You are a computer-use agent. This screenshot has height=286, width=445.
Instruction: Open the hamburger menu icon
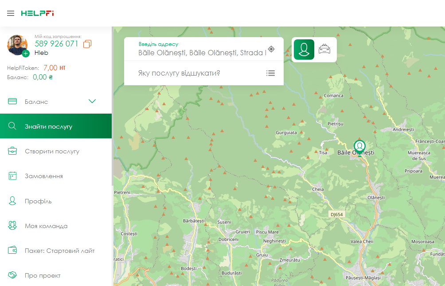tap(11, 13)
